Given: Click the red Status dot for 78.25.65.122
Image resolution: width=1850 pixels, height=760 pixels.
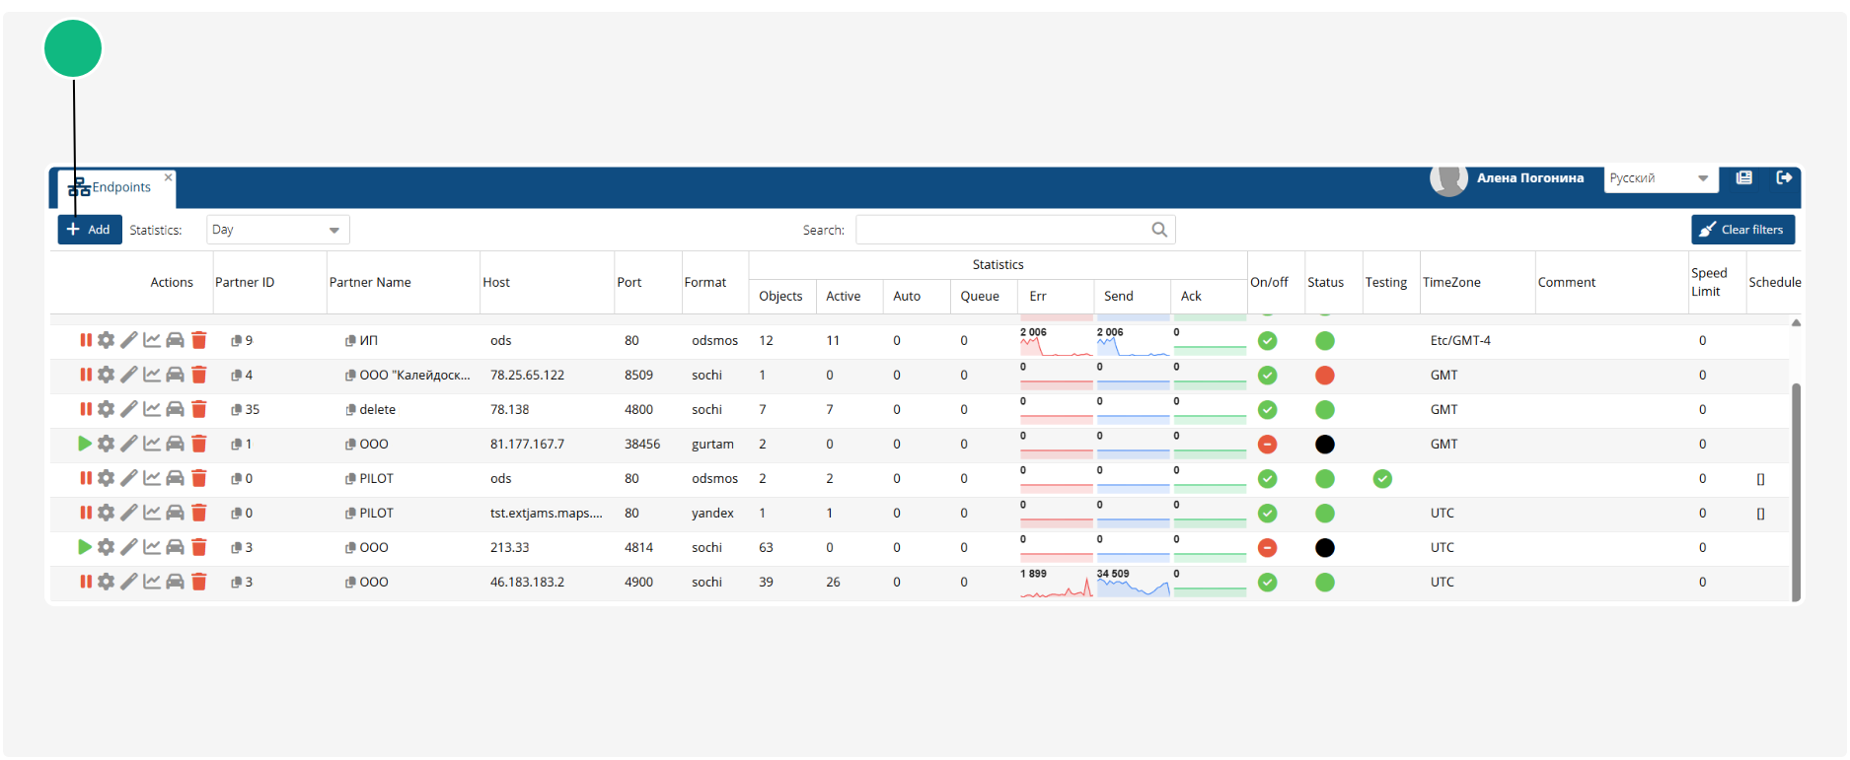Looking at the screenshot, I should (1325, 376).
